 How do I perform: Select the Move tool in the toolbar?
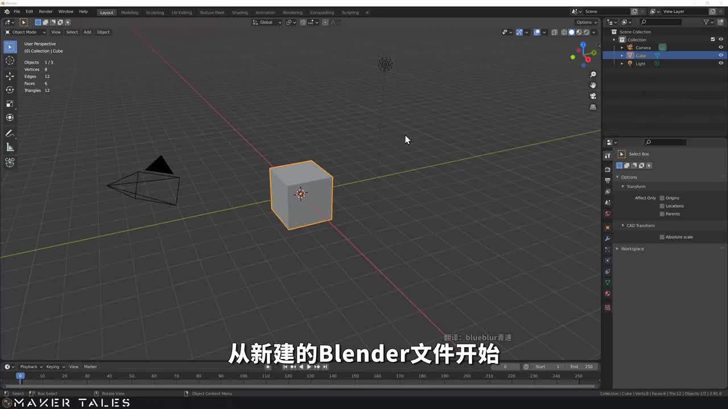10,76
